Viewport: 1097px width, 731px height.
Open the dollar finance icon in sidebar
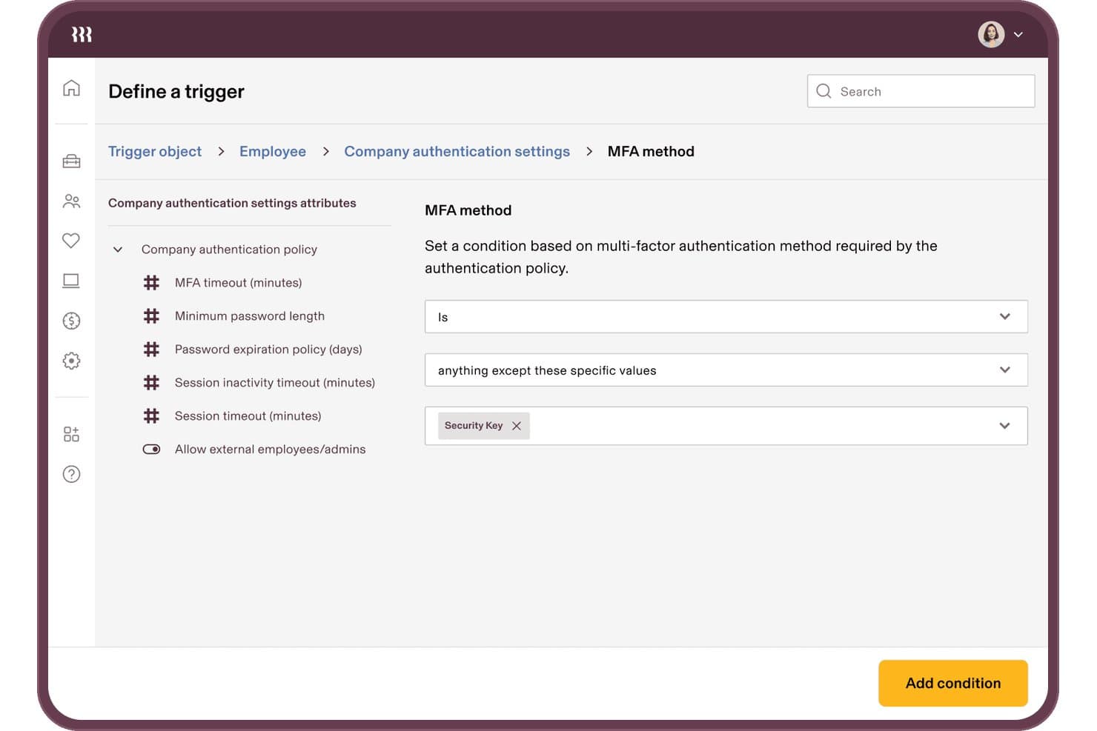pos(71,321)
